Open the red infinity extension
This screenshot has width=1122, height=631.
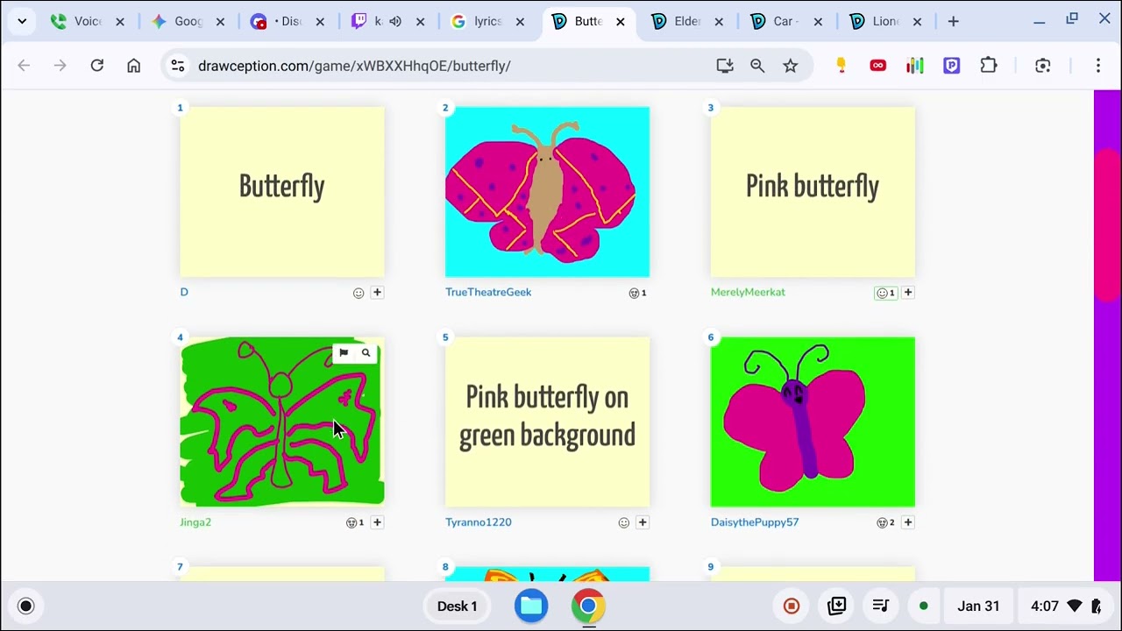tap(878, 66)
